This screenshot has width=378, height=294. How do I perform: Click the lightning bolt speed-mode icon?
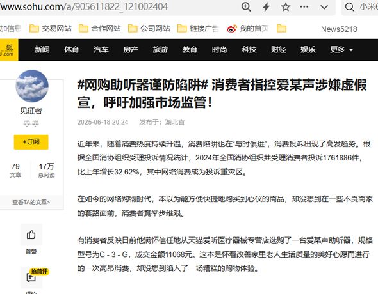(x=266, y=7)
